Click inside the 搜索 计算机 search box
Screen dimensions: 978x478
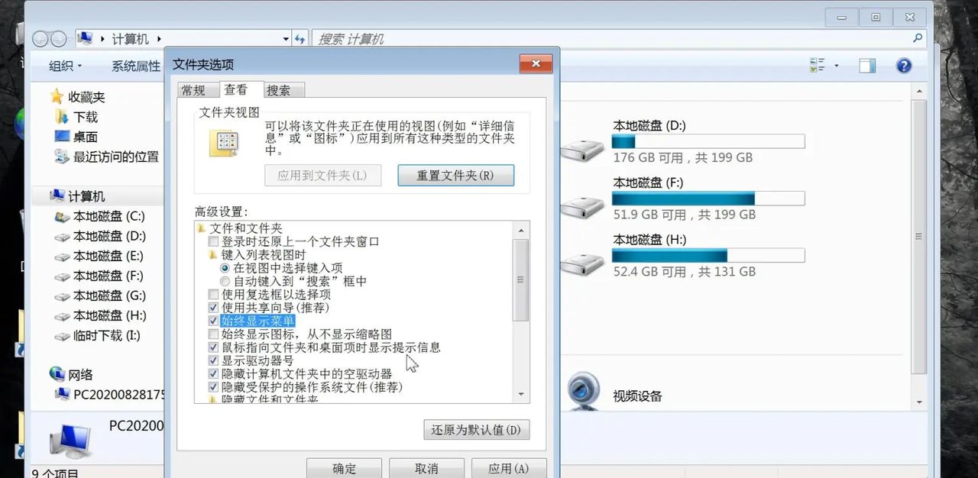pyautogui.click(x=382, y=38)
